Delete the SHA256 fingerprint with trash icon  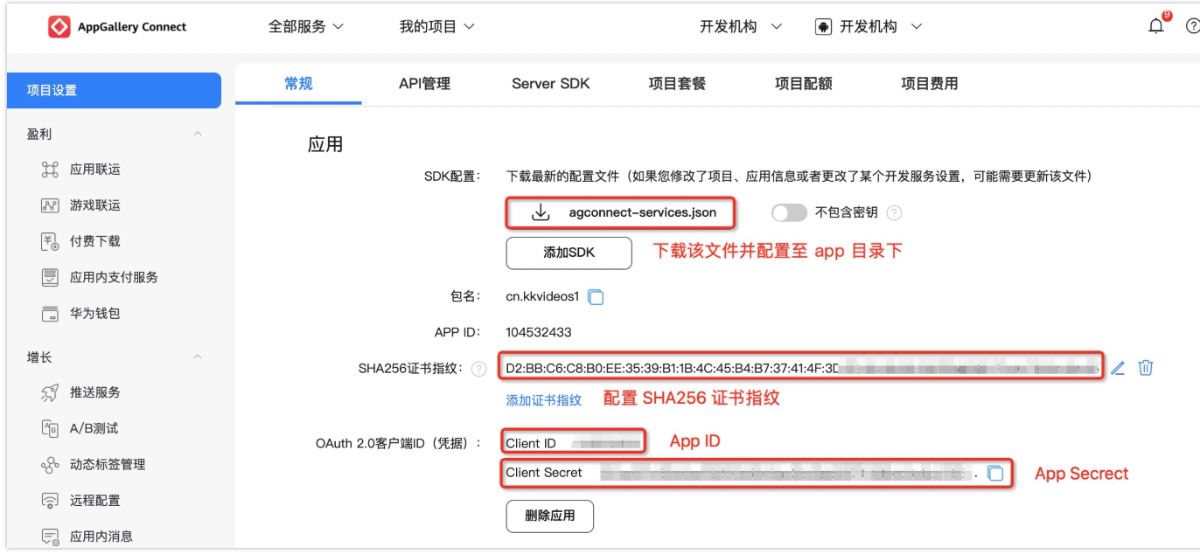1146,368
